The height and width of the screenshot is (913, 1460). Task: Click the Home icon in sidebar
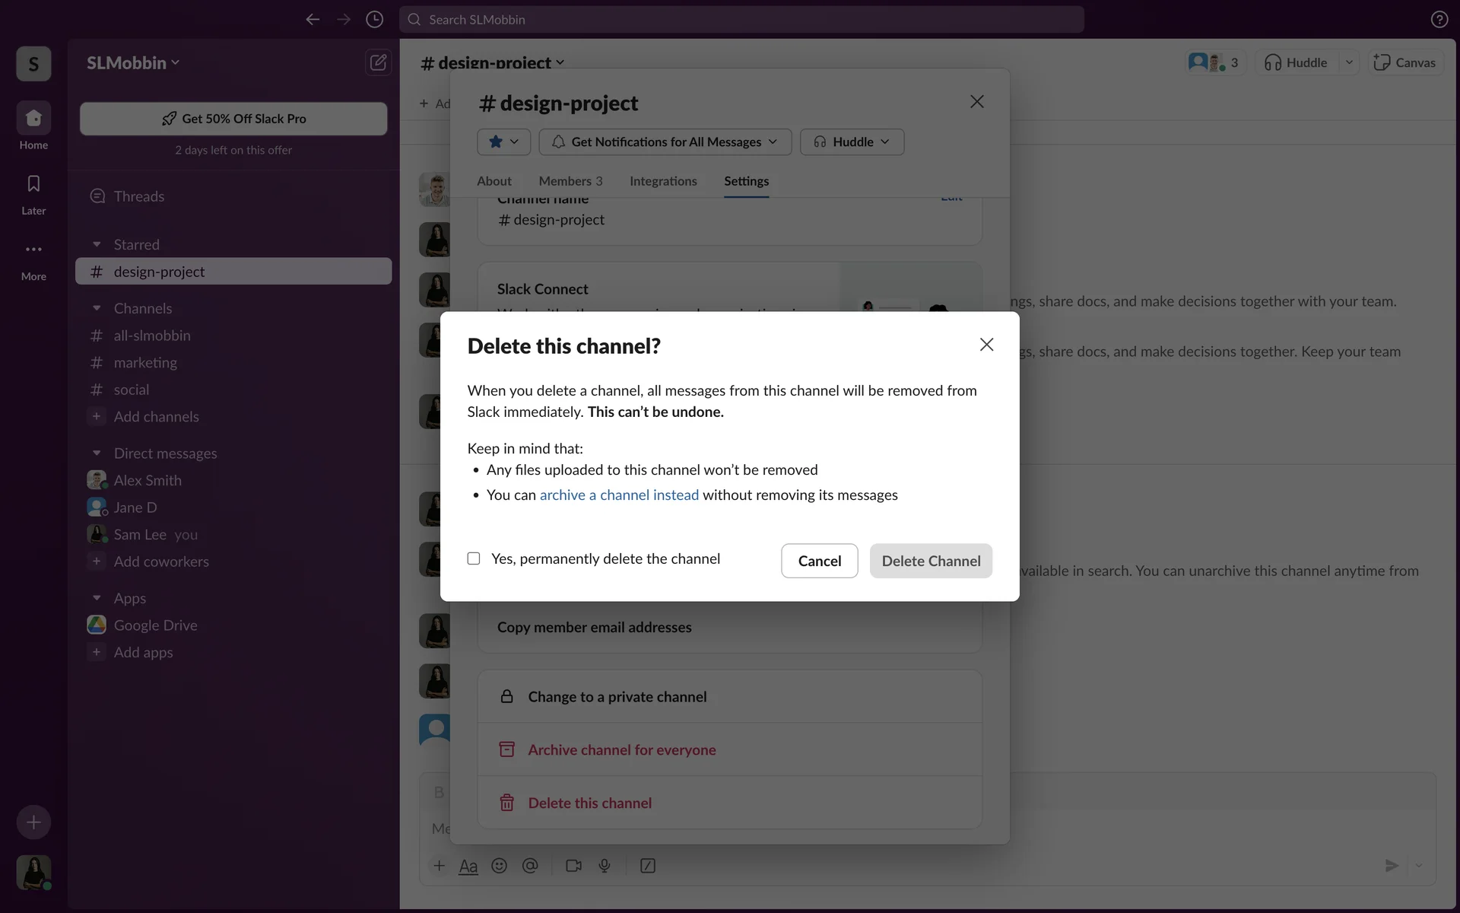pyautogui.click(x=33, y=118)
